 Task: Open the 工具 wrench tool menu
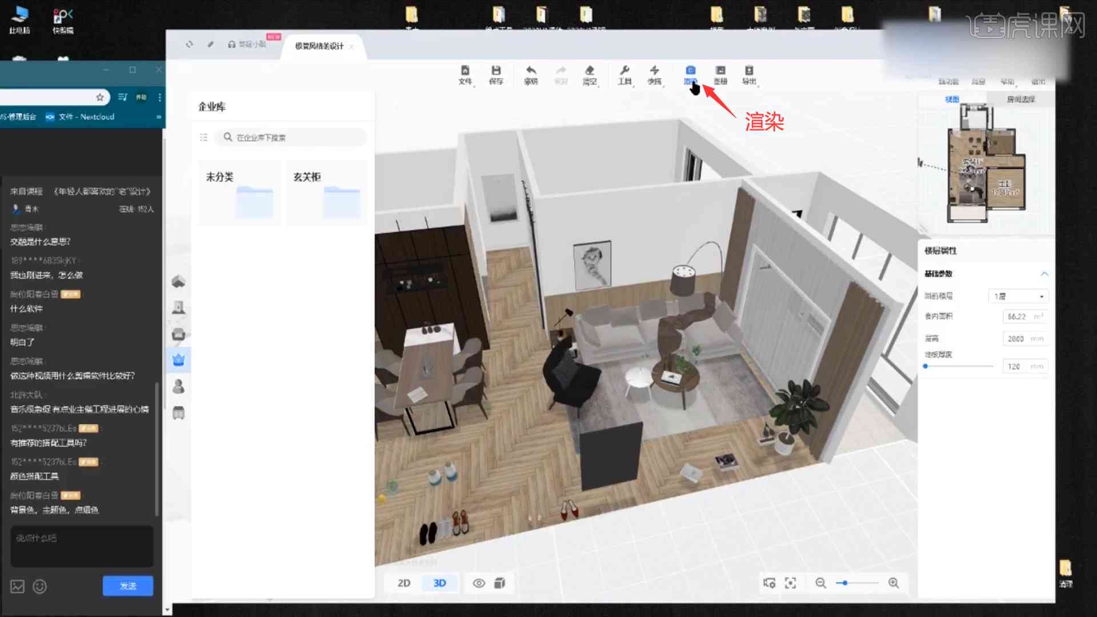point(624,75)
